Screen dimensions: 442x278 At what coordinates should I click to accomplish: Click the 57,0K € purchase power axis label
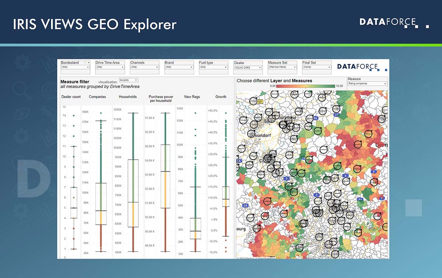click(x=150, y=118)
